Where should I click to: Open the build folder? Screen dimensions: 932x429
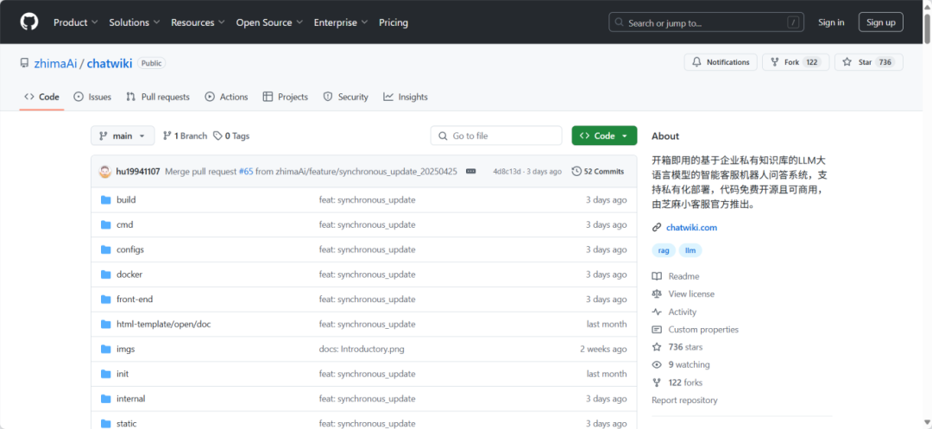pos(126,199)
